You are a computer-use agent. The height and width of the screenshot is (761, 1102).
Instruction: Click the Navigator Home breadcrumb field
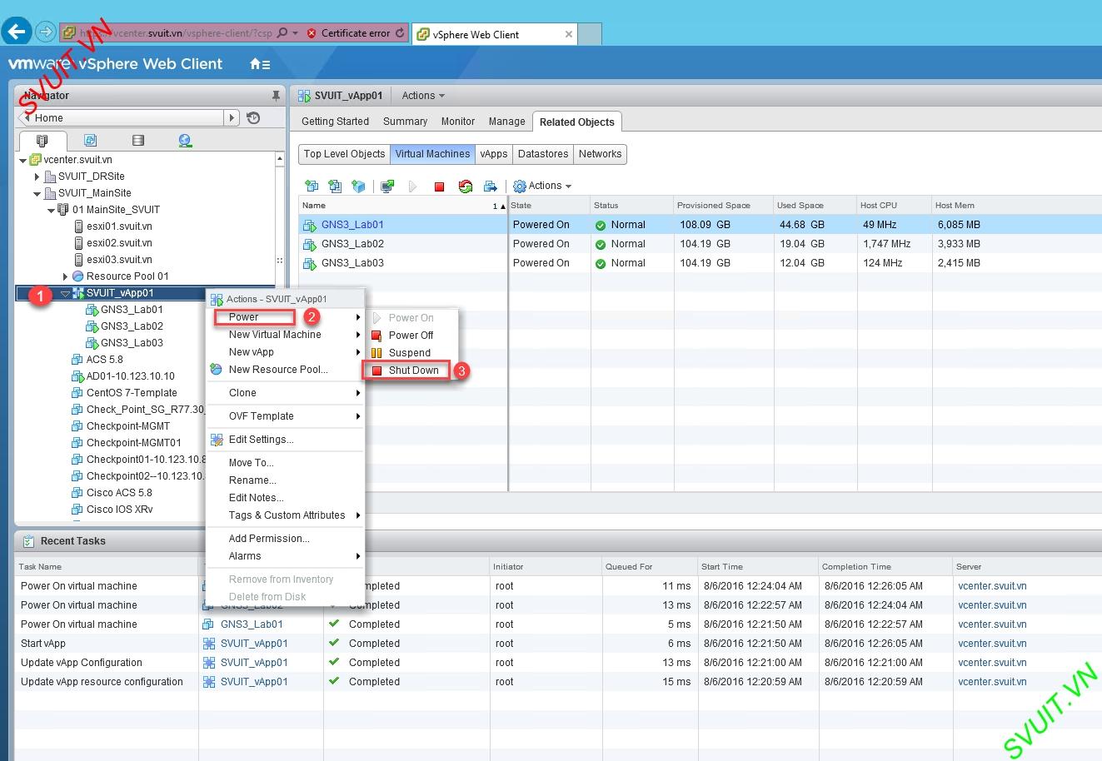coord(122,117)
